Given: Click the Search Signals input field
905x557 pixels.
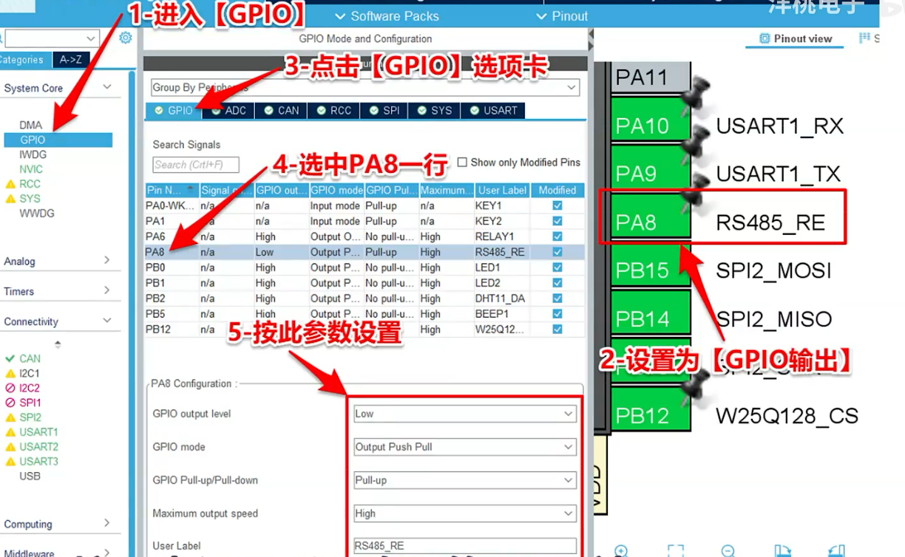Looking at the screenshot, I should 196,165.
